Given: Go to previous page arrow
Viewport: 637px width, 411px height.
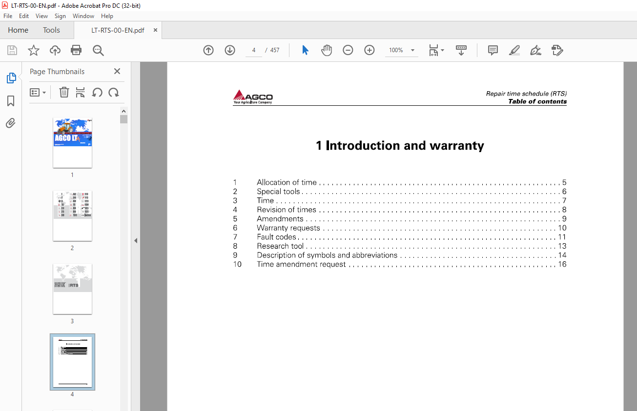Looking at the screenshot, I should point(208,50).
